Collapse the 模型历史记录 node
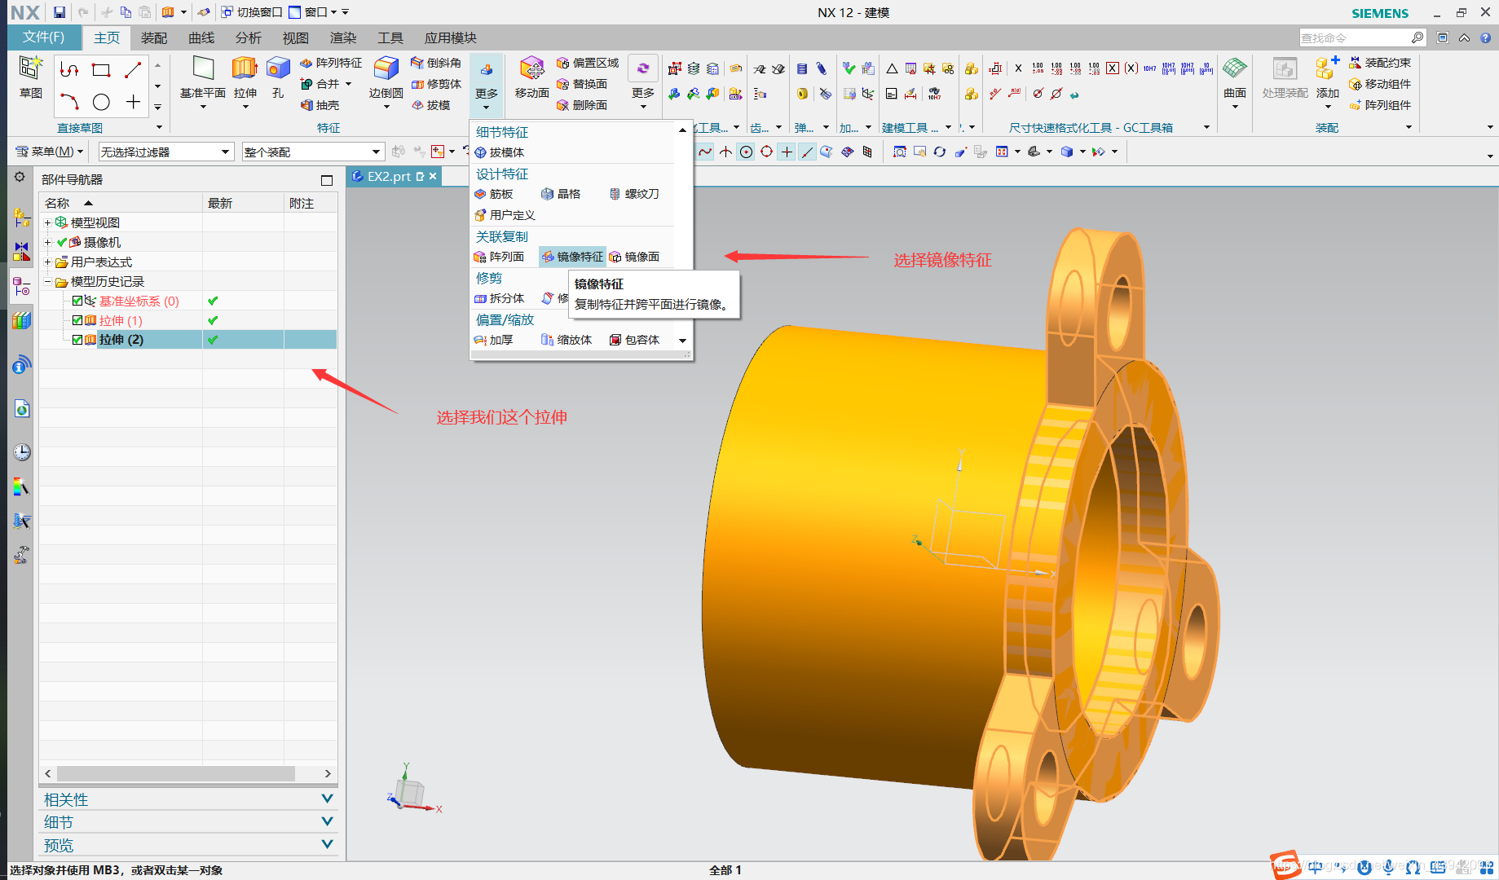 tap(48, 281)
